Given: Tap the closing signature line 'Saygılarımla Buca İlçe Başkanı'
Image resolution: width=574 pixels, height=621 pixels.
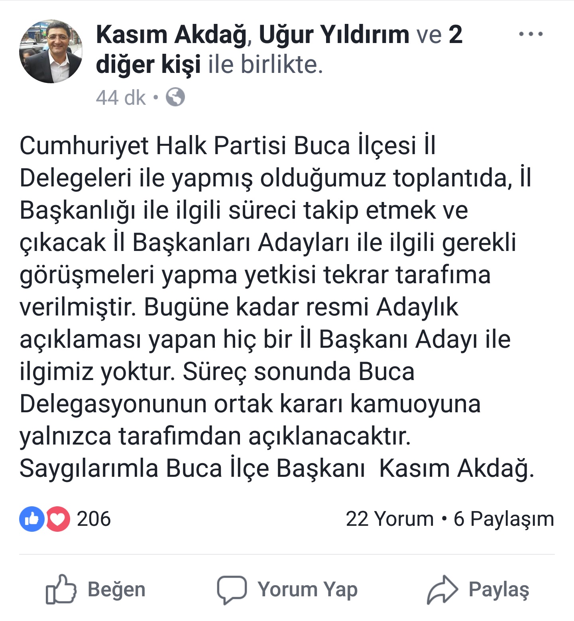Looking at the screenshot, I should [x=192, y=468].
